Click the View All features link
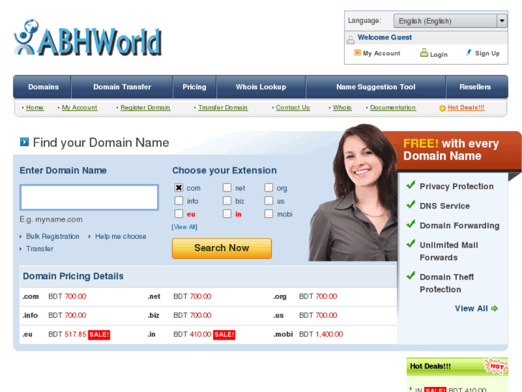 [471, 309]
